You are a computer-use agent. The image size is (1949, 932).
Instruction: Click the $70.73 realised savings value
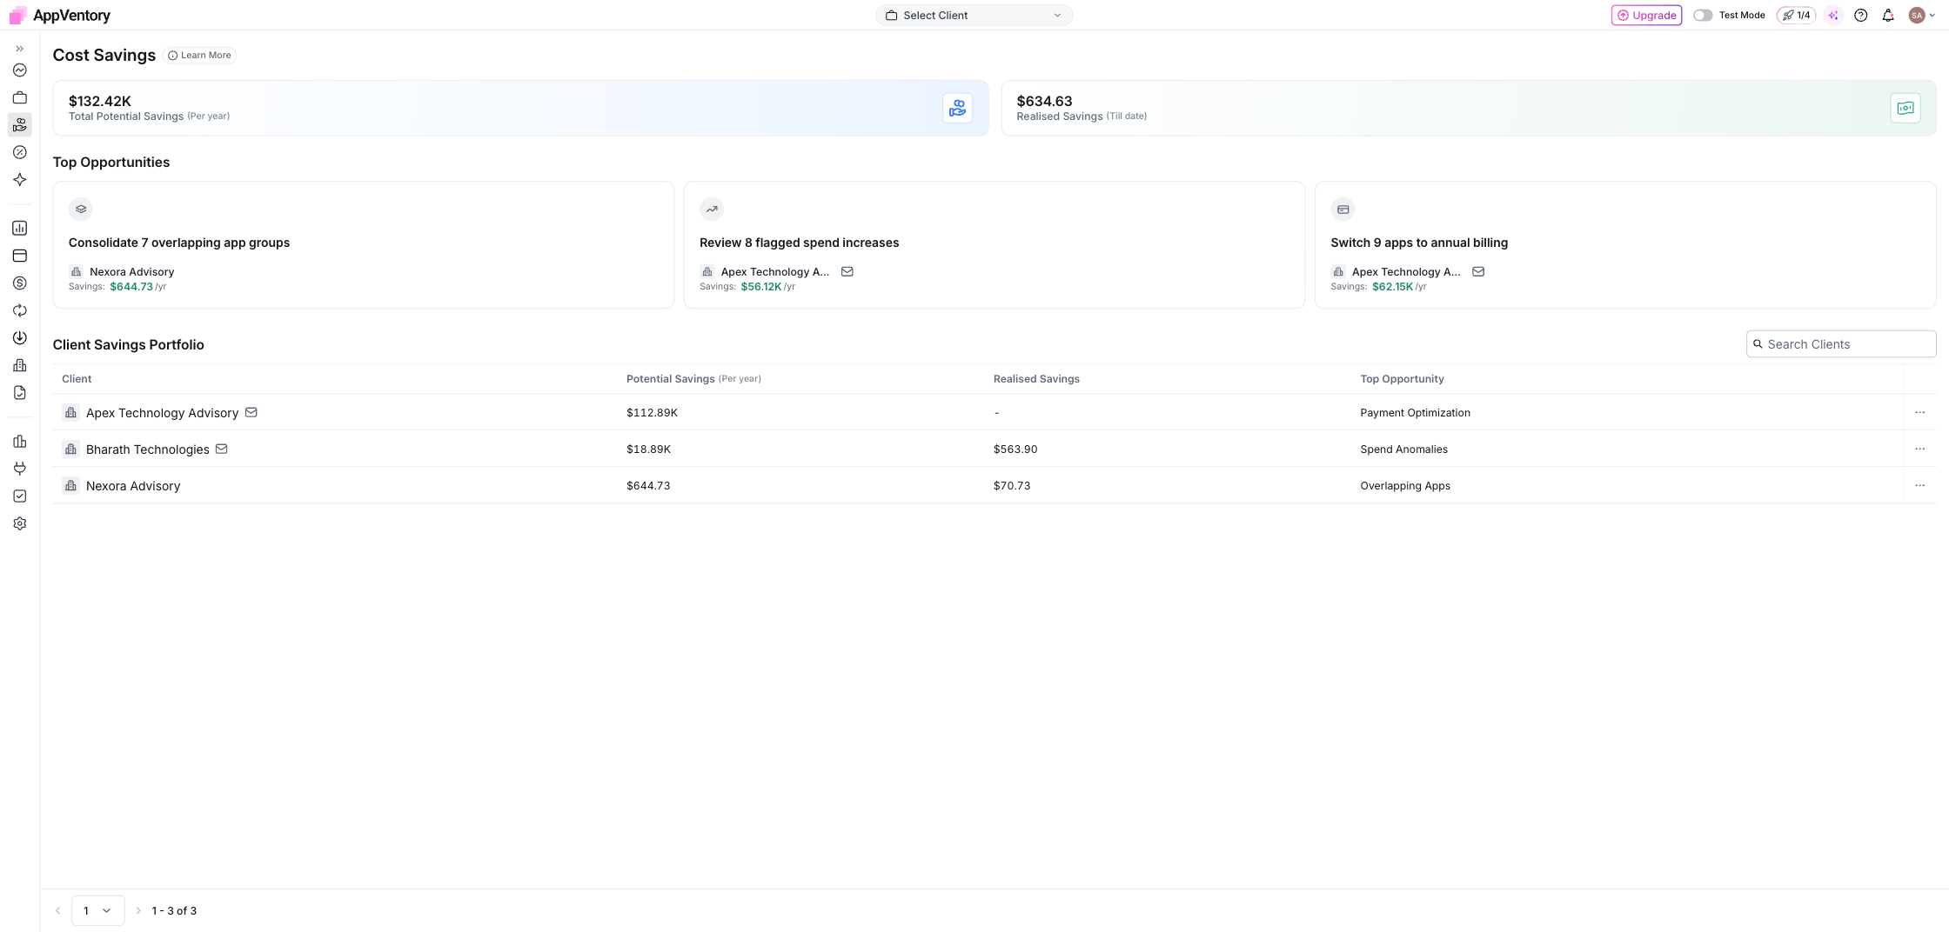1012,486
